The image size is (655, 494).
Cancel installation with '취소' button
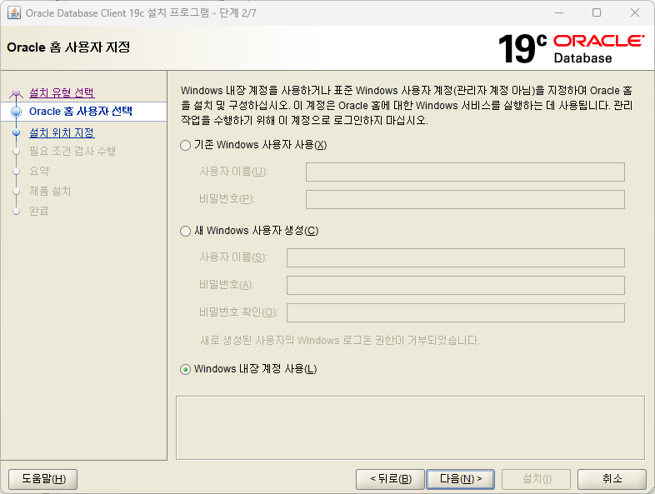[612, 478]
